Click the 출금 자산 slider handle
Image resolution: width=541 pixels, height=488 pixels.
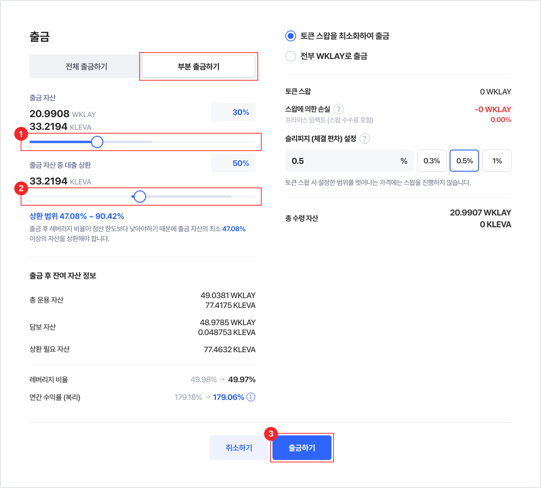pyautogui.click(x=97, y=142)
